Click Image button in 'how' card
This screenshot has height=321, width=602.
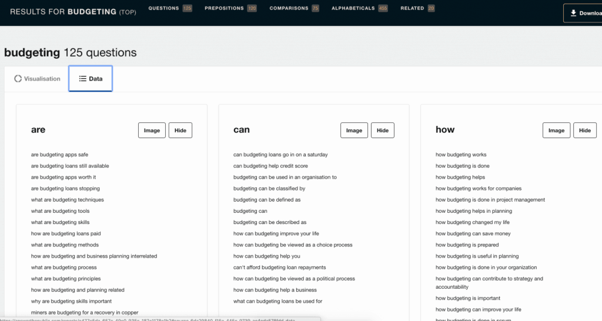[556, 130]
